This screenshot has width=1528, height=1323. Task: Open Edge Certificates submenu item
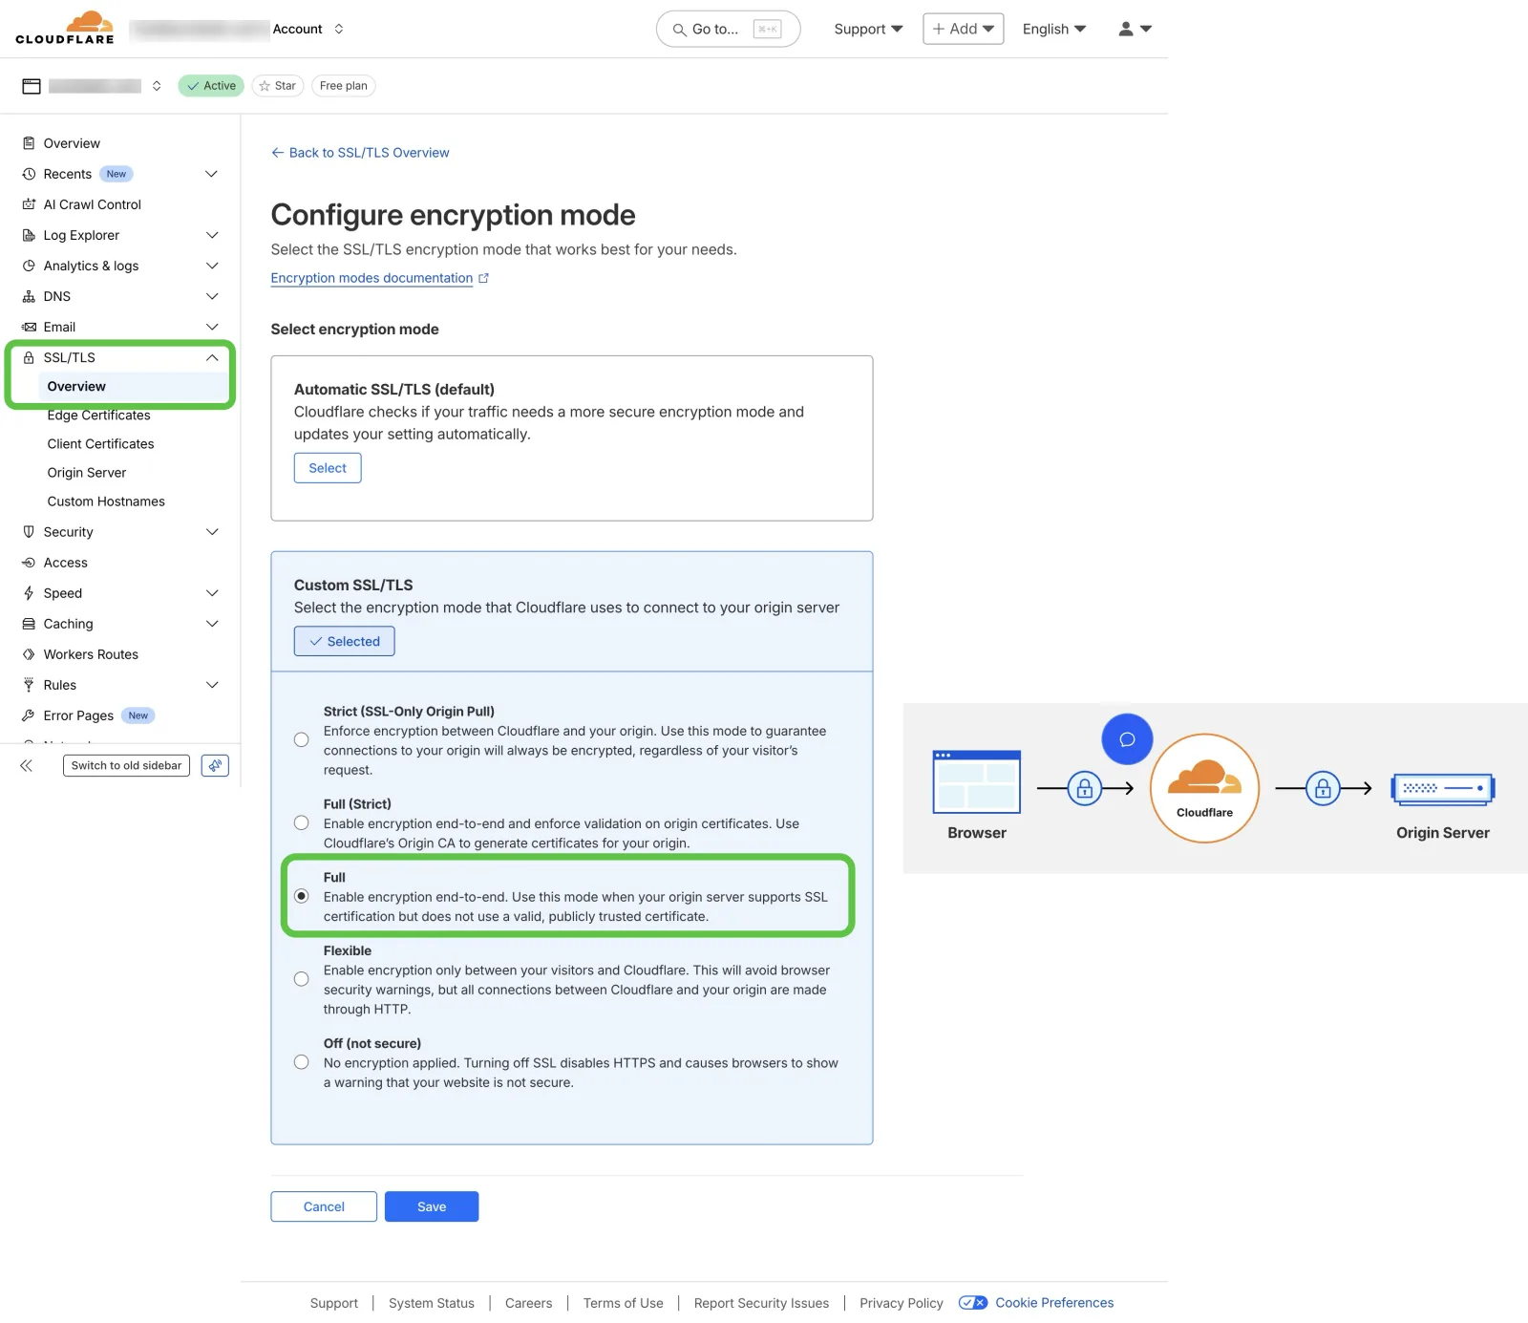(99, 416)
